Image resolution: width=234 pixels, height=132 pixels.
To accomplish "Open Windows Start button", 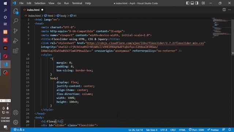I will (5, 3).
